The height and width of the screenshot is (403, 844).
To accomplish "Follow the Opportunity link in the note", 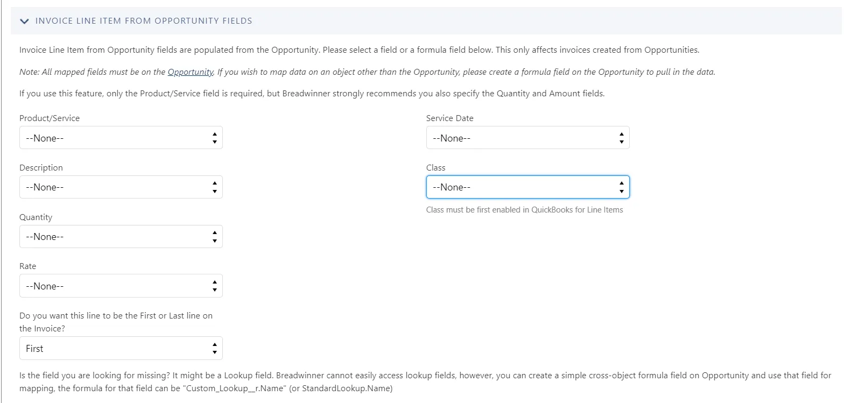I will pos(191,72).
